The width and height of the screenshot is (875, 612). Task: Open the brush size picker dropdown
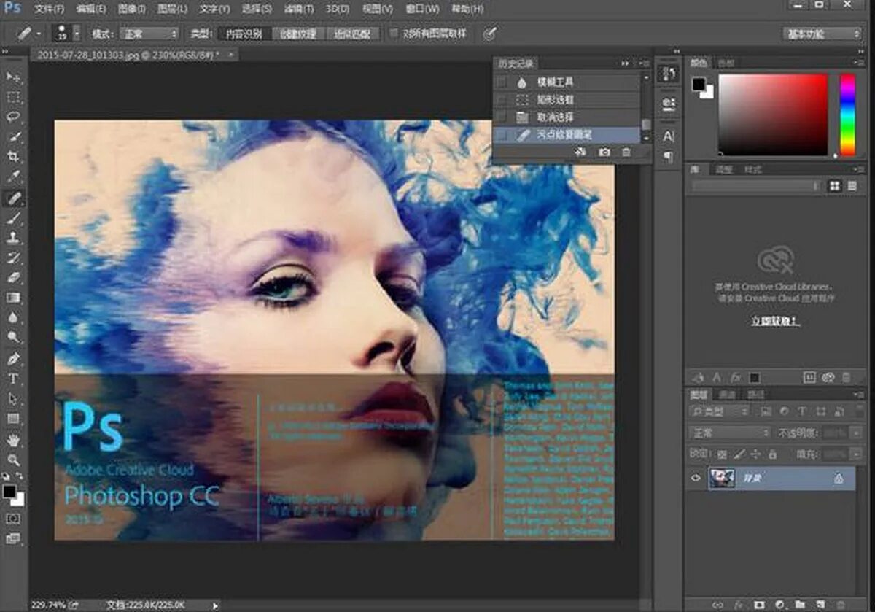[x=77, y=34]
